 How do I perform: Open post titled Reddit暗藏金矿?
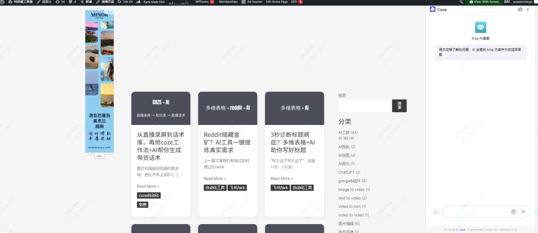[x=228, y=142]
